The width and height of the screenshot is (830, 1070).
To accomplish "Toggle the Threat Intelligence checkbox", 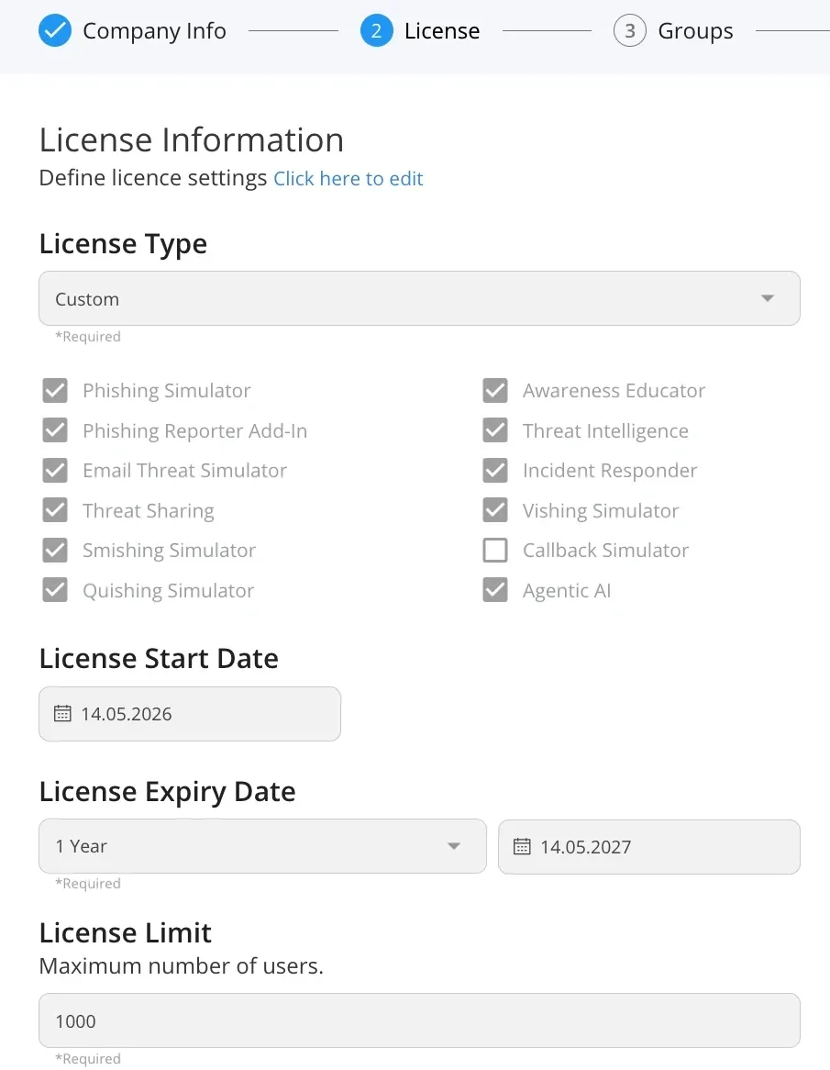I will pos(495,430).
